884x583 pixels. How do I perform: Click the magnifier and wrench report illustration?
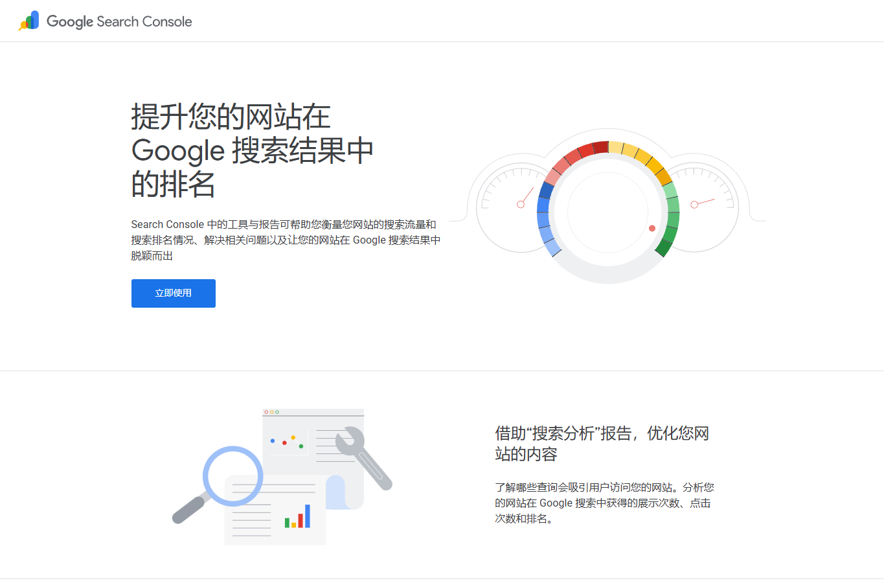pos(282,477)
